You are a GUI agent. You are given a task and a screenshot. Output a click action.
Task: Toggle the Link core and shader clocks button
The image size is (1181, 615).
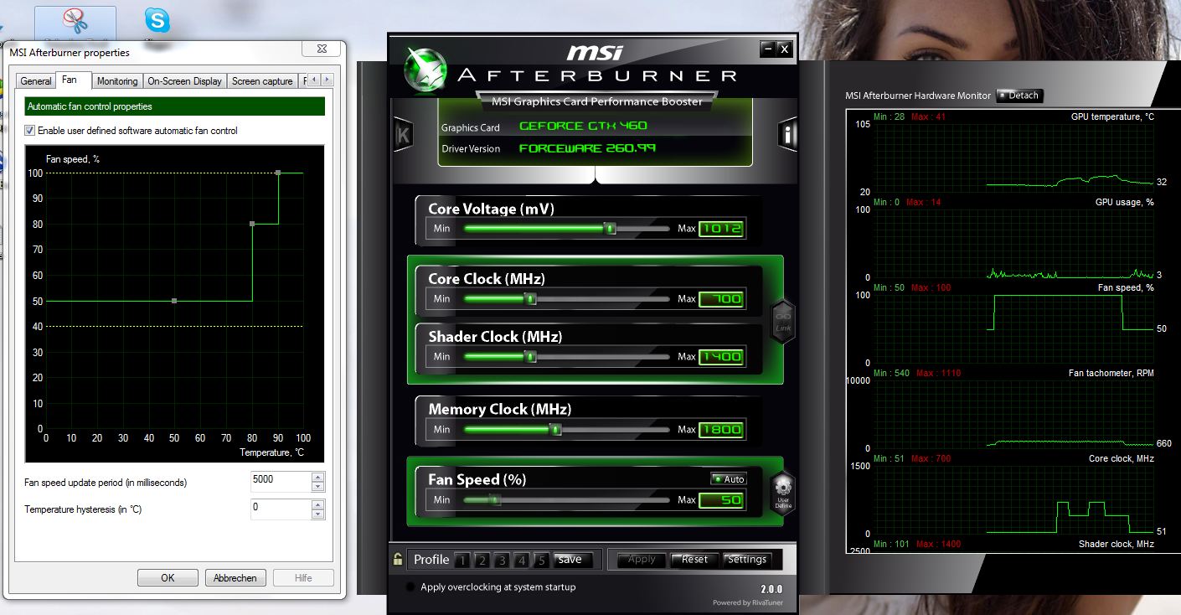[783, 320]
